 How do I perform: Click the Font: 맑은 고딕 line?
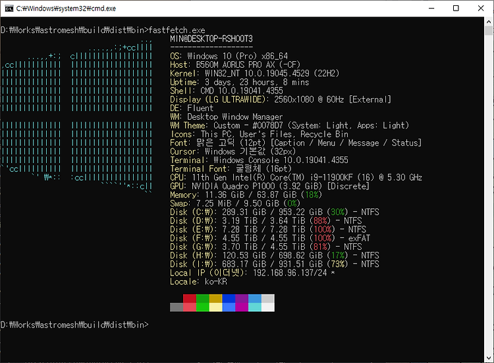(x=296, y=143)
